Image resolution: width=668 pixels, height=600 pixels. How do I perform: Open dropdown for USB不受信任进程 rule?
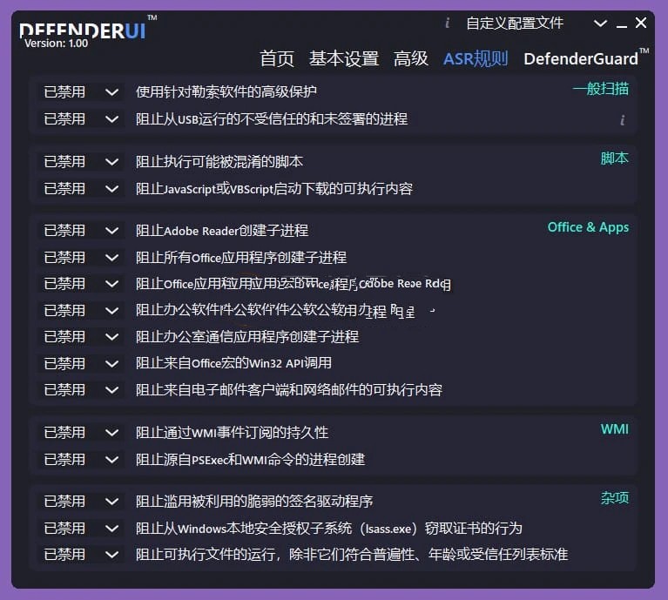[81, 118]
